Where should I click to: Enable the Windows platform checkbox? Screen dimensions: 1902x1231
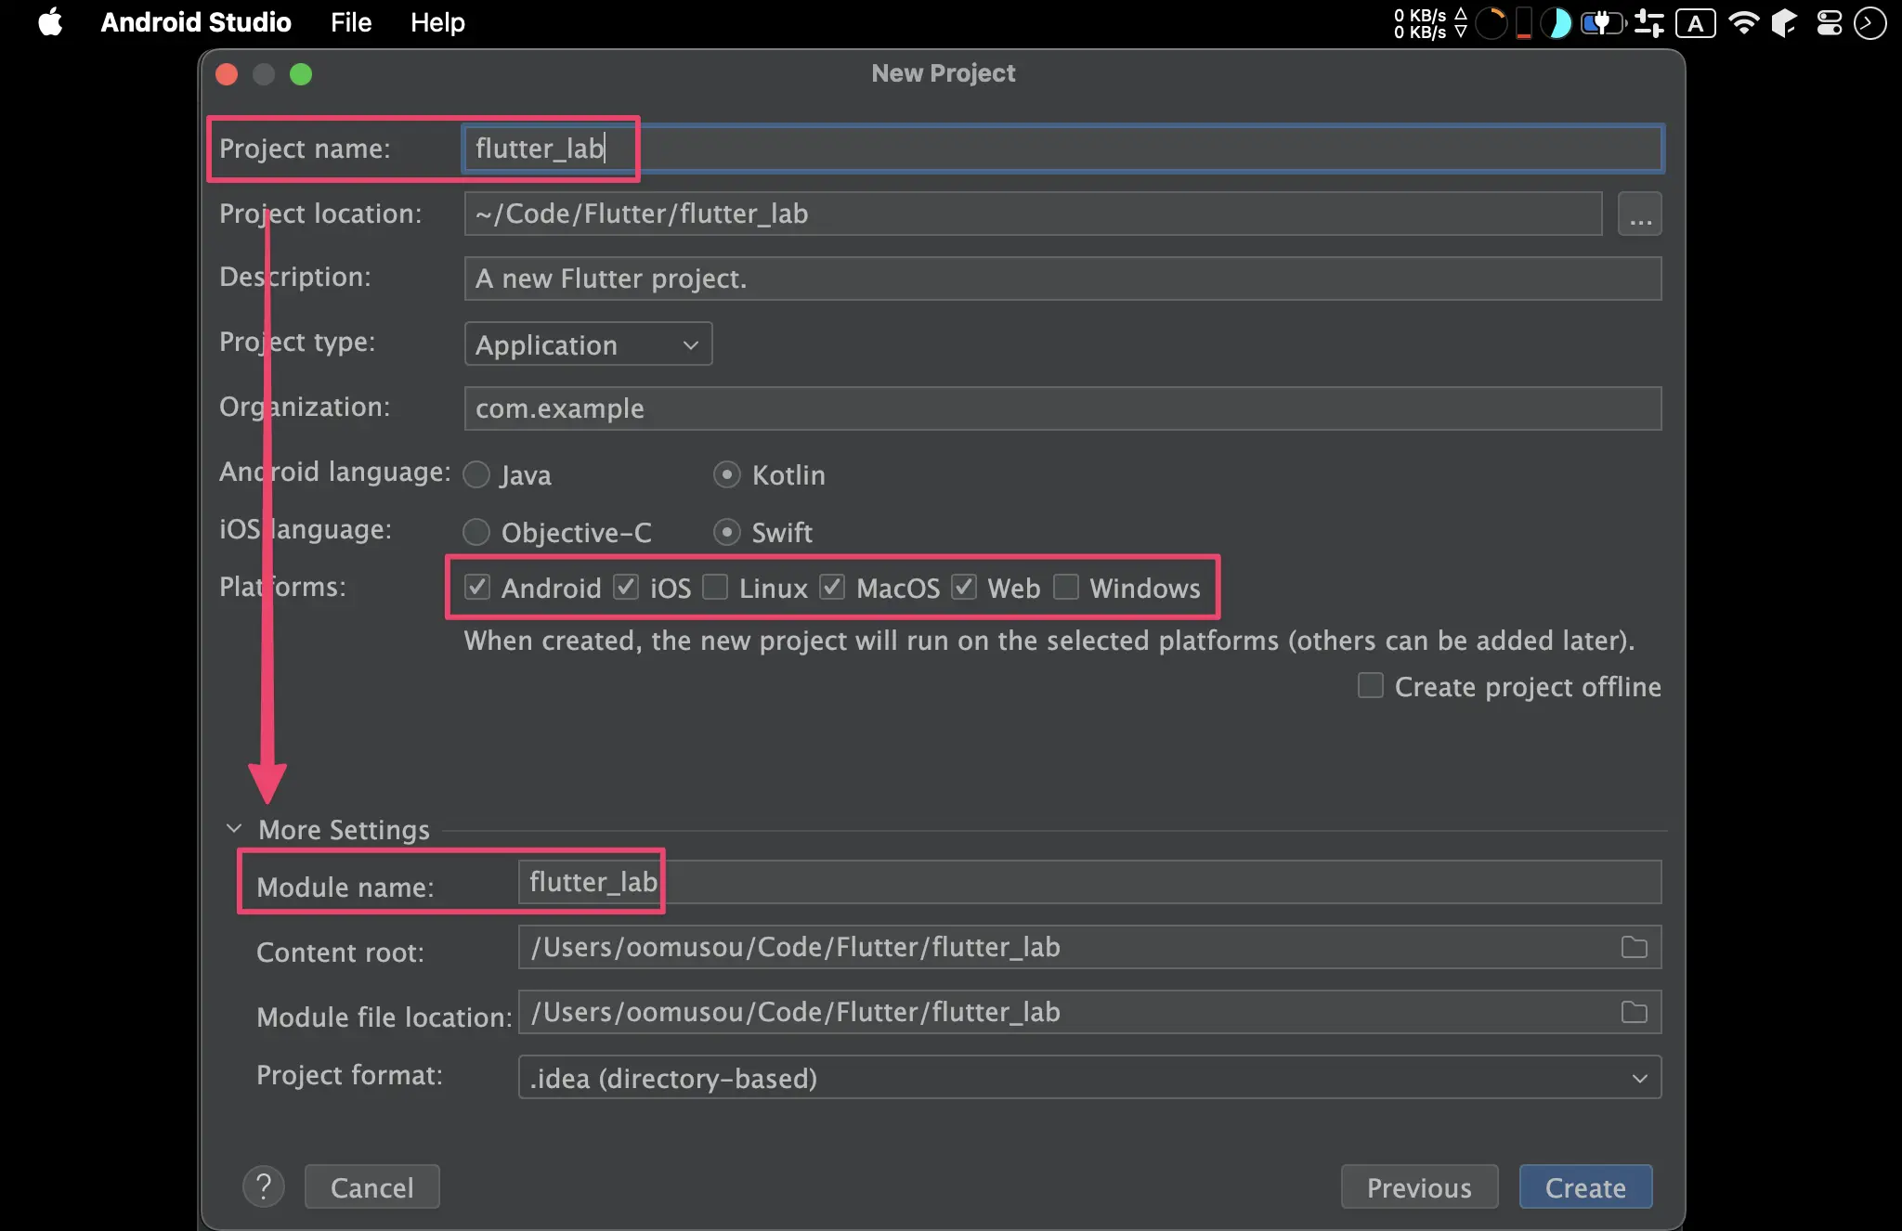coord(1066,588)
